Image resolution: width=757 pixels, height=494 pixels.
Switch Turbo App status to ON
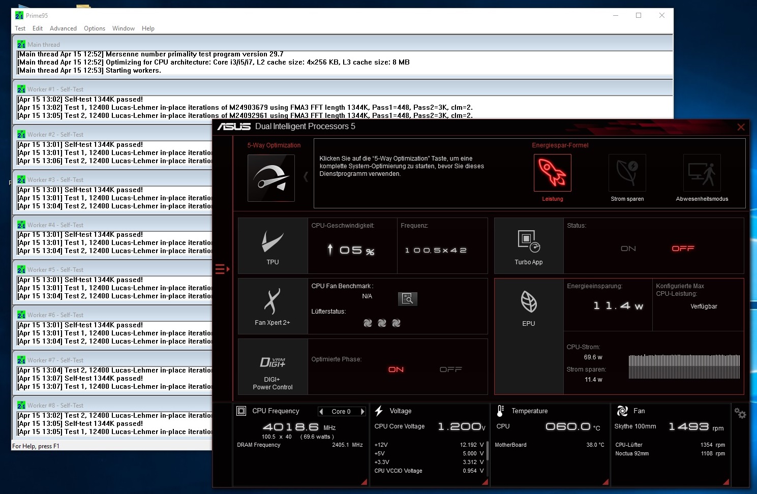click(628, 249)
